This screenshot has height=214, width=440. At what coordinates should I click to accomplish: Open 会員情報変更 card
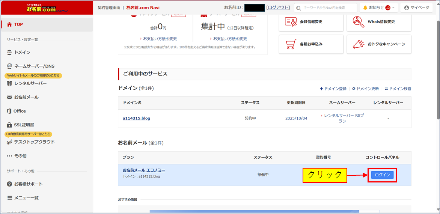311,22
